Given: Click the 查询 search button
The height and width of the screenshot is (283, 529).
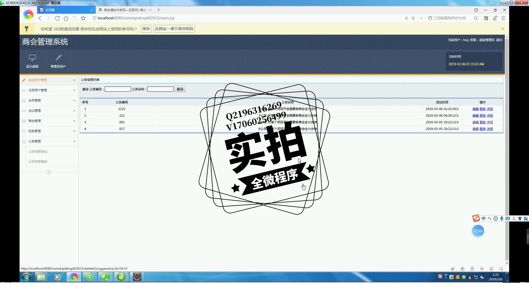Looking at the screenshot, I should [180, 89].
